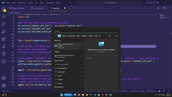Click the feedback icon in status bar

[164, 91]
